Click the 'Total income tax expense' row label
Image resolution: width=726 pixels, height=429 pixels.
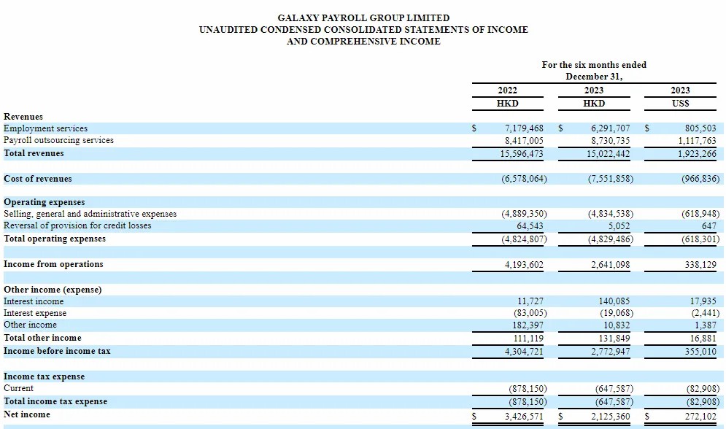(x=55, y=402)
